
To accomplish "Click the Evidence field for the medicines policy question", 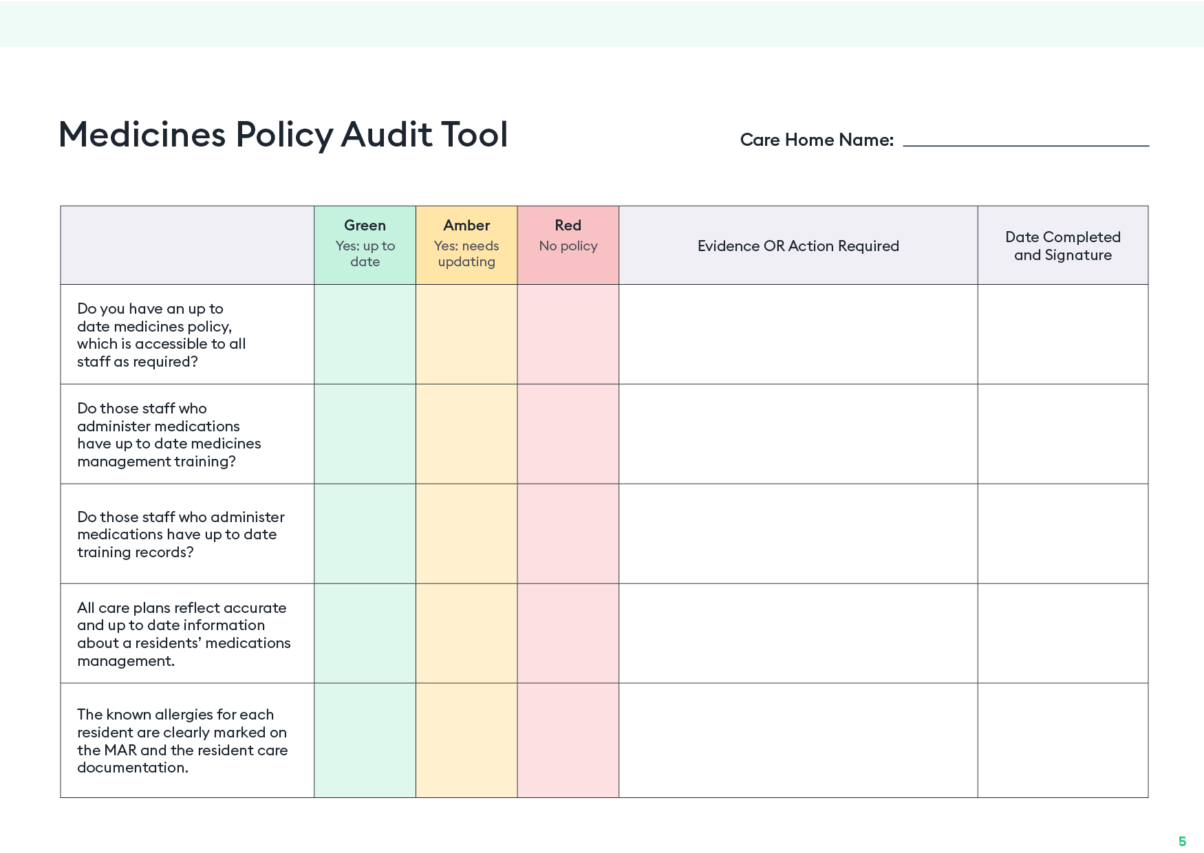I will (x=798, y=334).
